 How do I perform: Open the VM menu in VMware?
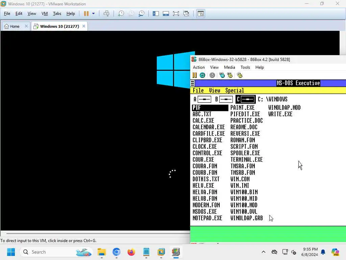(45, 14)
